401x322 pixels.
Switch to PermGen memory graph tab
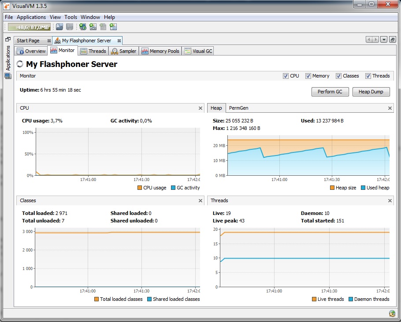click(x=238, y=108)
